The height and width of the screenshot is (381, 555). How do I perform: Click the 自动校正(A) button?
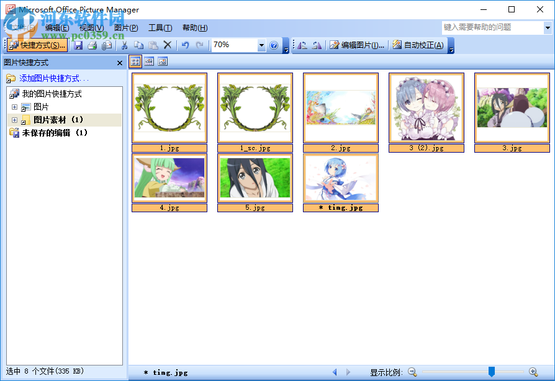[x=418, y=45]
